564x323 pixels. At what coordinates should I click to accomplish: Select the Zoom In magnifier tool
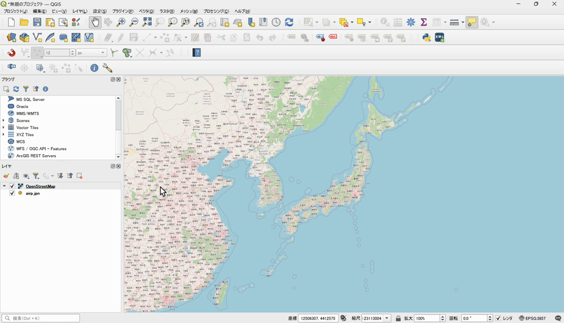tap(121, 23)
